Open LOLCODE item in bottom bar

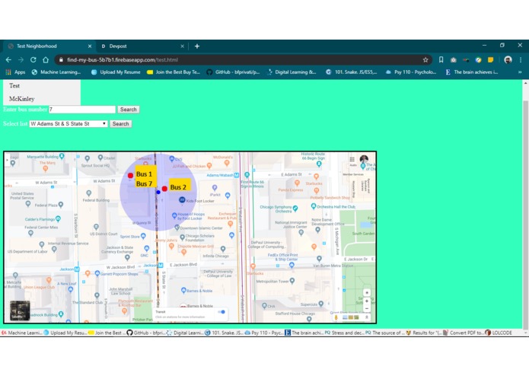(499, 333)
